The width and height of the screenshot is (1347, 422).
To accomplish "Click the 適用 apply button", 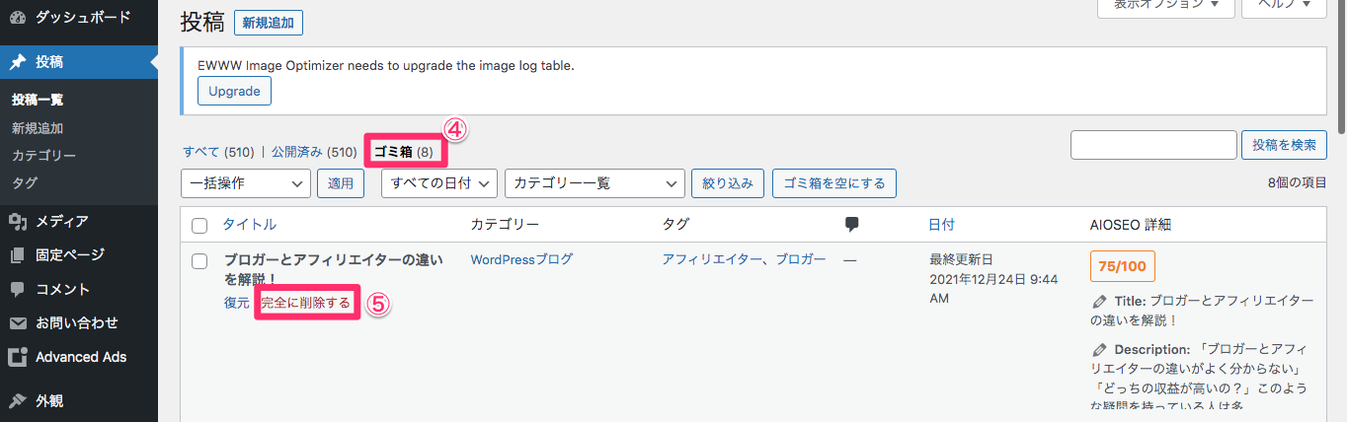I will click(x=341, y=183).
